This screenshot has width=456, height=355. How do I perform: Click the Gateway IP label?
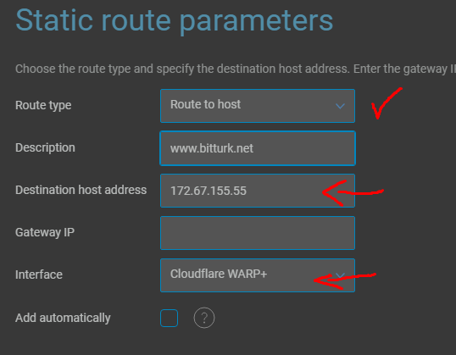(x=45, y=232)
